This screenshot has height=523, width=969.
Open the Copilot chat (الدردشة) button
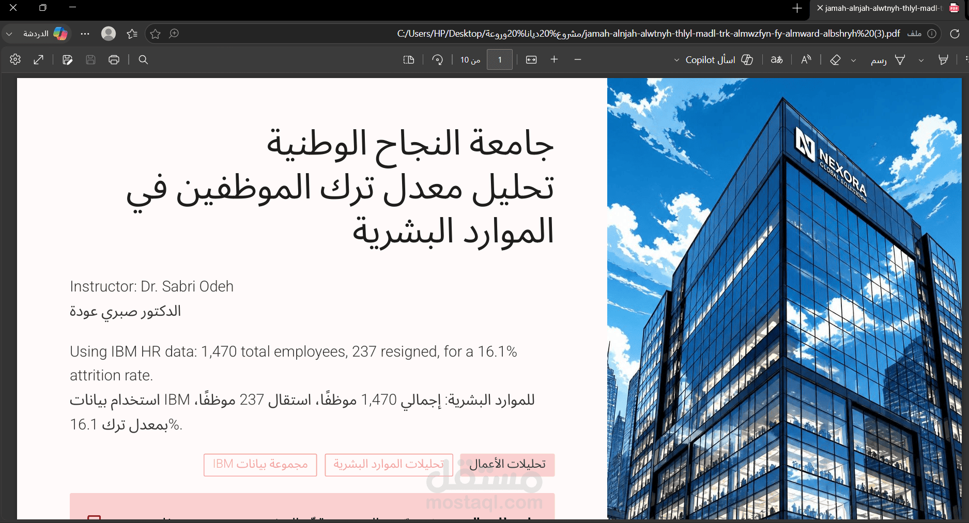click(45, 34)
